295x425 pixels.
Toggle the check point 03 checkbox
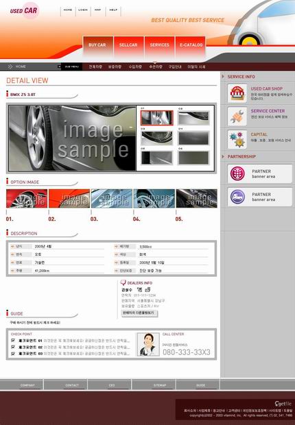(x=13, y=354)
